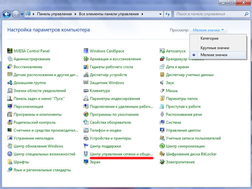Click the network sharing center icon
Screen dimensions: 252x189
[86, 154]
